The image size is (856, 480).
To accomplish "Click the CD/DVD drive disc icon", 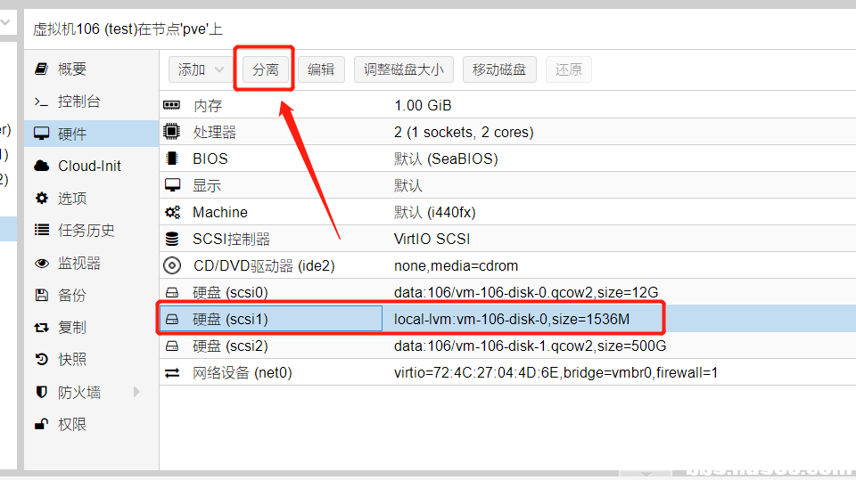I will click(172, 265).
